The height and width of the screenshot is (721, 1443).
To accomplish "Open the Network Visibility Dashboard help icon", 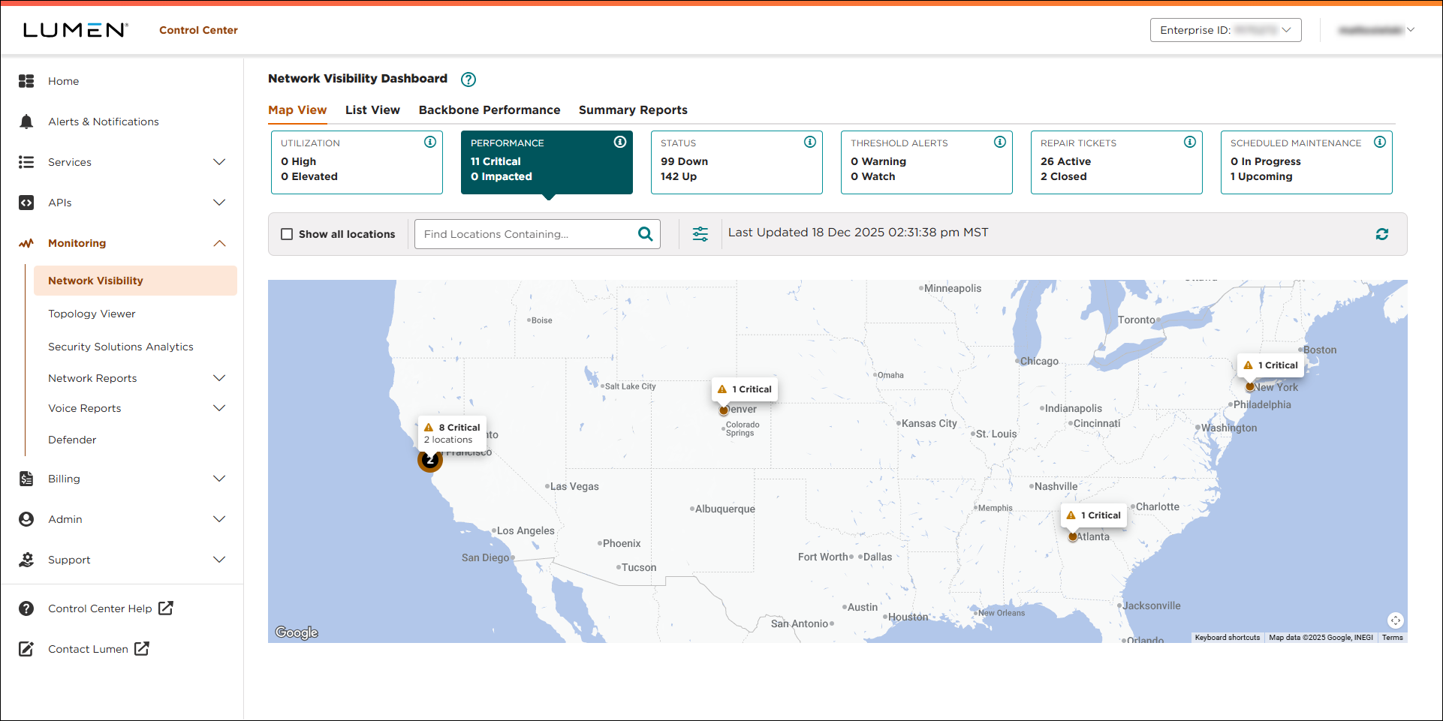I will click(468, 79).
